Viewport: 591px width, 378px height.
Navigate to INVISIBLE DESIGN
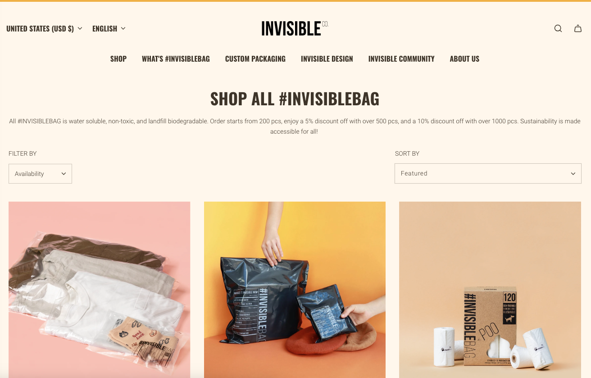tap(327, 59)
